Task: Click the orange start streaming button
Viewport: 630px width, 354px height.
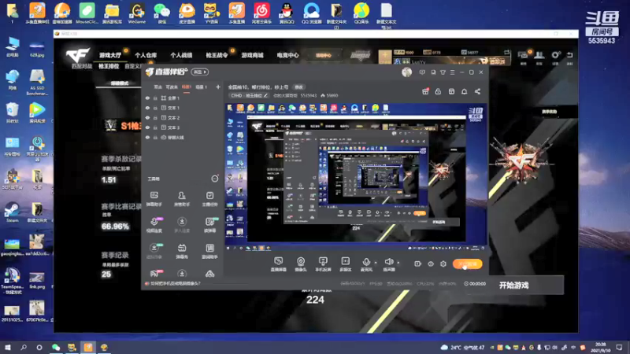Action: pos(467,264)
